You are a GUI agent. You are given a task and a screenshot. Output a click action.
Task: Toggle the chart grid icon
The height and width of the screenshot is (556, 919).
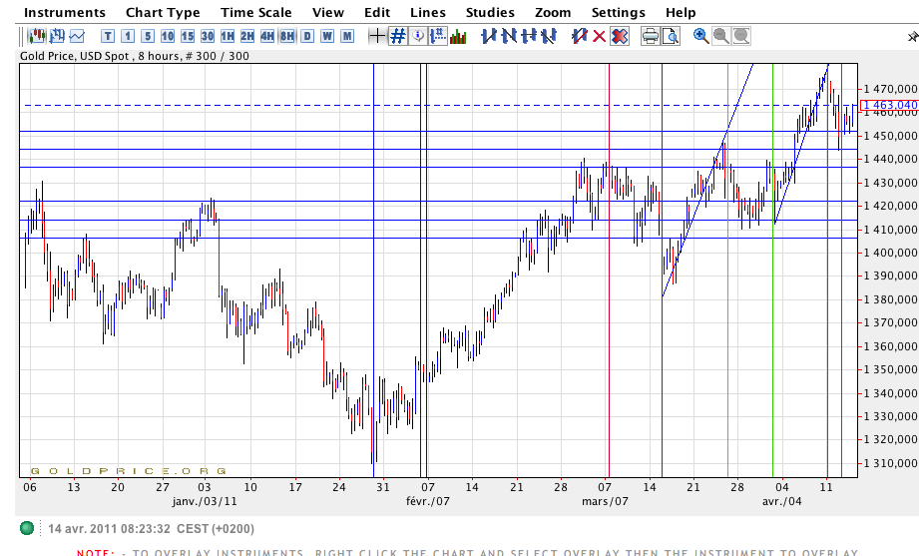click(x=397, y=36)
